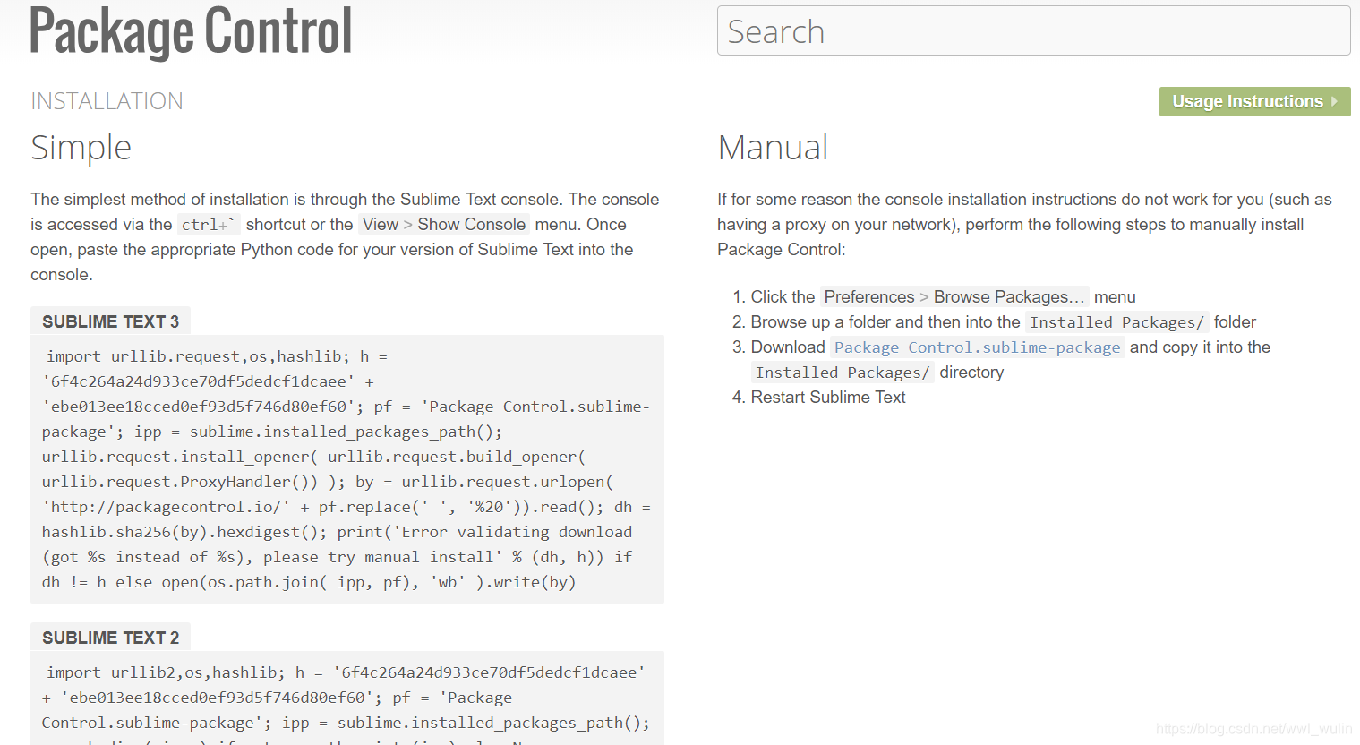
Task: Click the View > Show Console menu text
Action: click(x=444, y=225)
